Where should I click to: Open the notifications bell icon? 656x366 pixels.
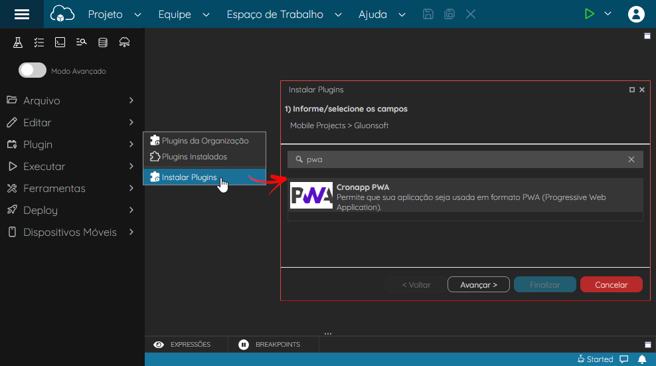coord(642,359)
